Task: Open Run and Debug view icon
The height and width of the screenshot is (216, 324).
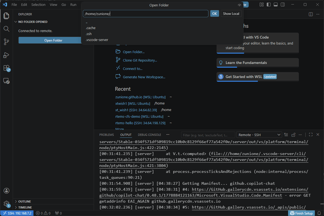Action: pyautogui.click(x=6, y=55)
